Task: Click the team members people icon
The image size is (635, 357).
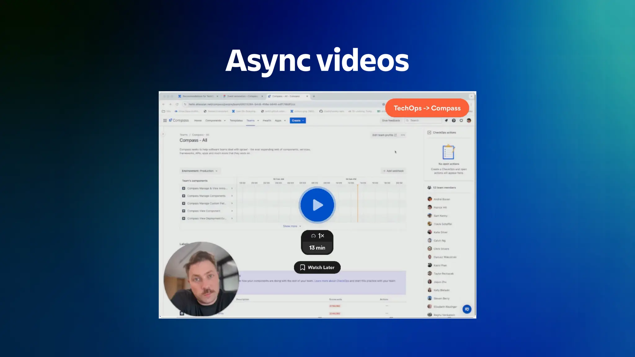Action: (x=429, y=187)
